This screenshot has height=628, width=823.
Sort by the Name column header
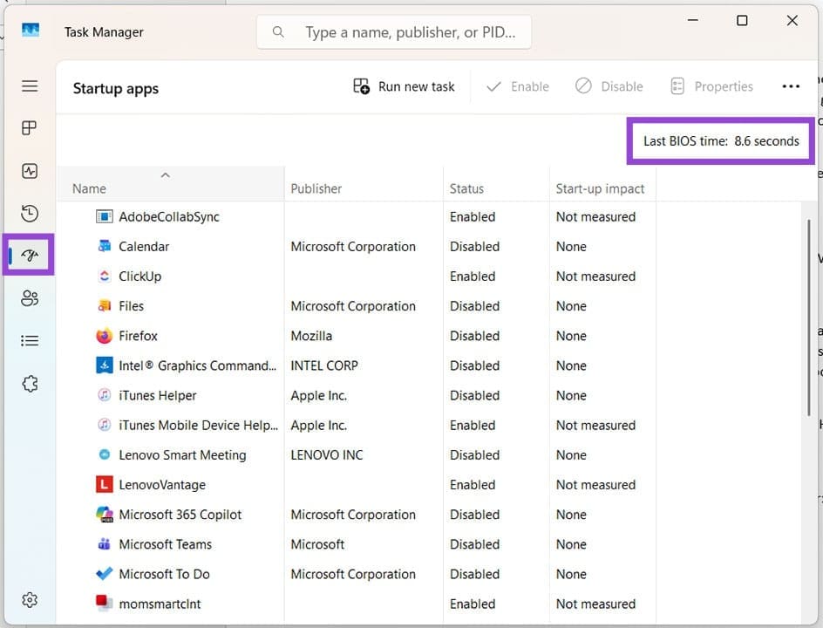(171, 184)
